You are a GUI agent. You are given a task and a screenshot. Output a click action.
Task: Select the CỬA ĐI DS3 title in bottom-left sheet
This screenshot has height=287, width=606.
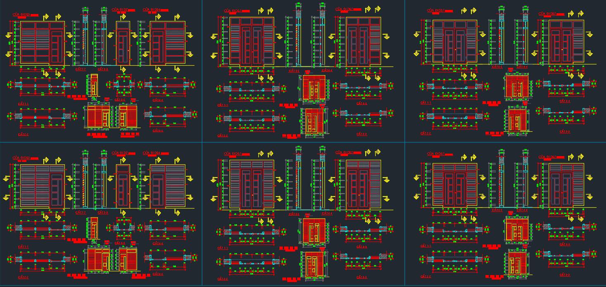(x=21, y=158)
